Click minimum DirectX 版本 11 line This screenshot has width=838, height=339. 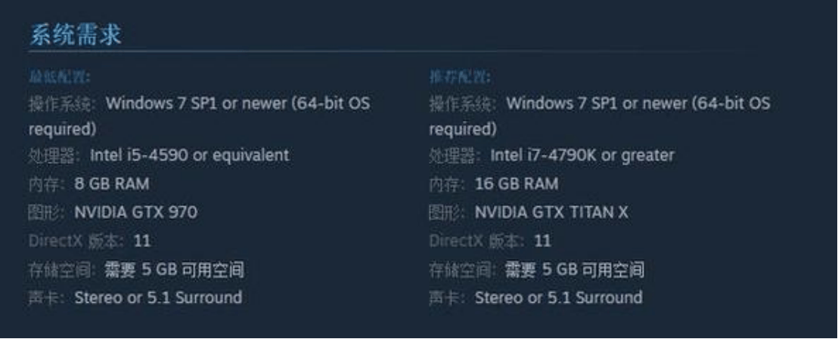click(89, 241)
